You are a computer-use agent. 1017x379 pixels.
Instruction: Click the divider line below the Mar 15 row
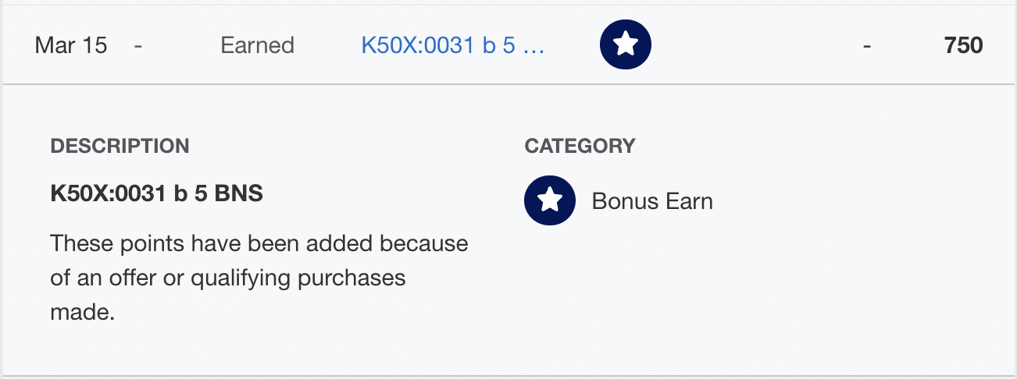[x=508, y=83]
